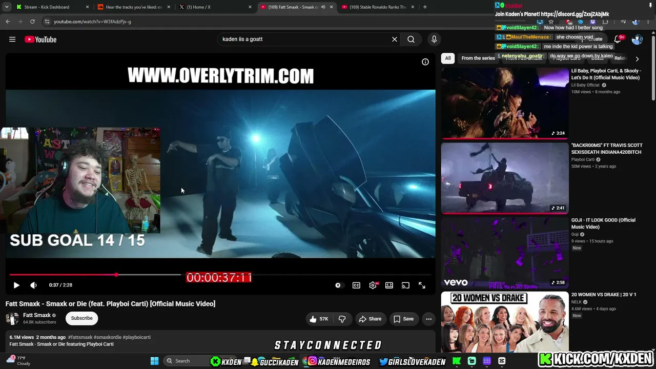Screen dimensions: 656x369
Task: Open the Windows Start menu
Action: (154, 361)
